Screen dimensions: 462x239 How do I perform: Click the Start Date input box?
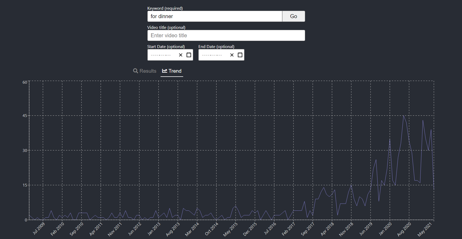[x=170, y=55]
